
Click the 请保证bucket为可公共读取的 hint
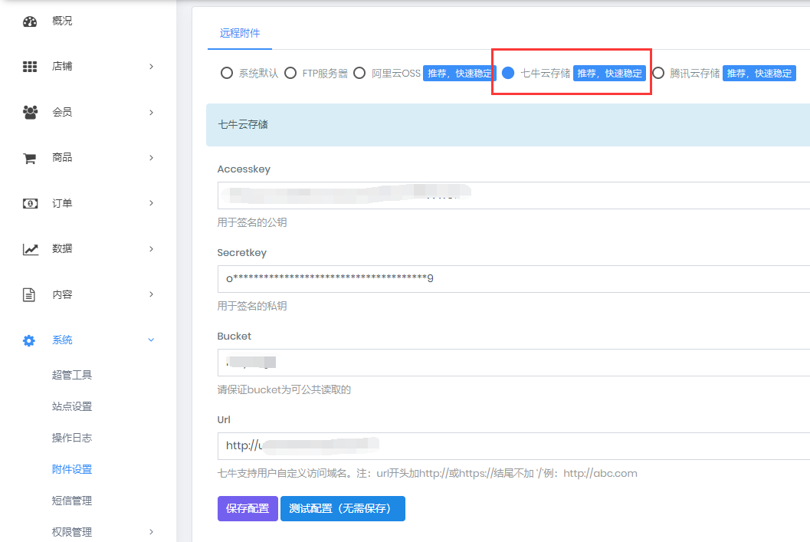284,389
